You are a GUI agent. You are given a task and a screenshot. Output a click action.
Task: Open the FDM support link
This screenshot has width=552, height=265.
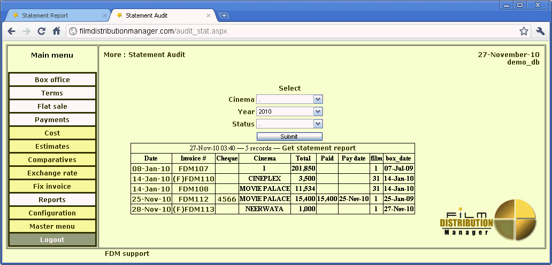click(x=127, y=254)
